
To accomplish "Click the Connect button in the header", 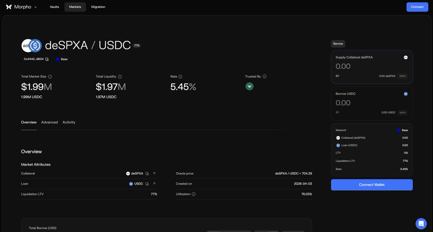I will click(417, 7).
